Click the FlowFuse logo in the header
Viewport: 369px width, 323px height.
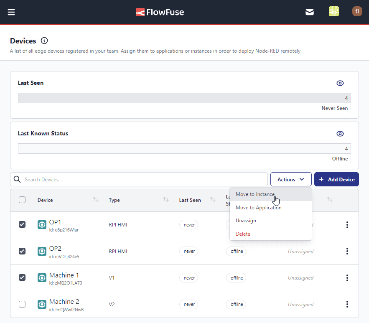(160, 12)
